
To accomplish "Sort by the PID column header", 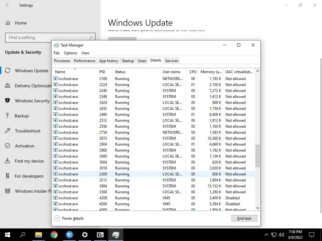I will [105, 72].
